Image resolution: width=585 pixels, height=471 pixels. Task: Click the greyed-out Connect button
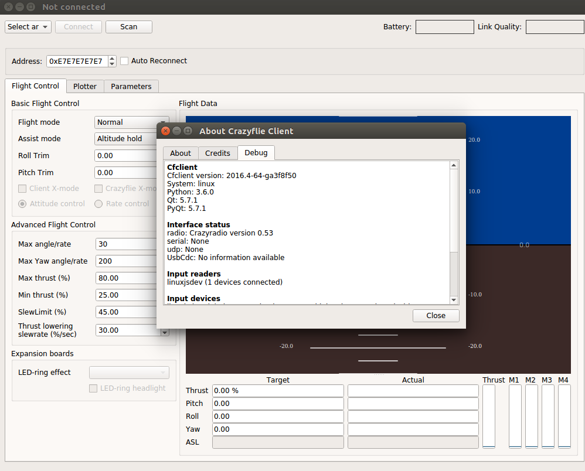79,27
